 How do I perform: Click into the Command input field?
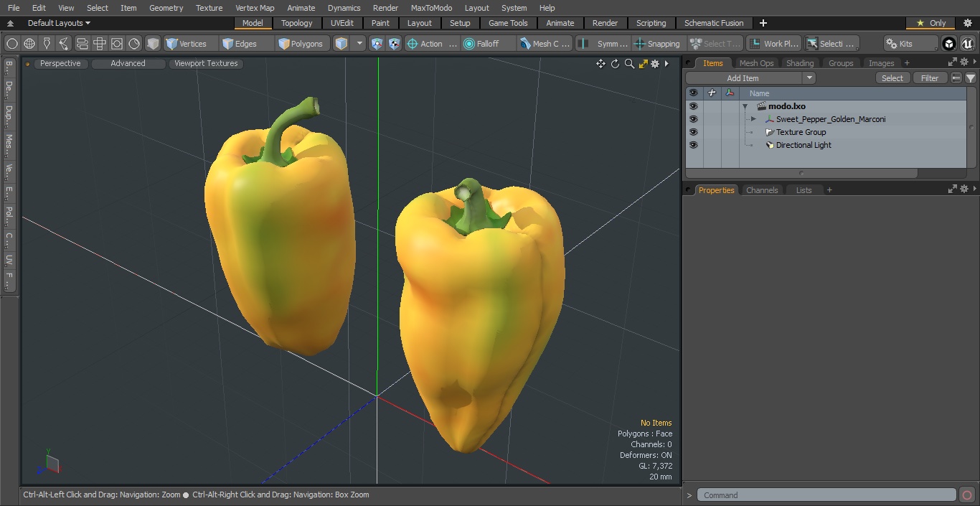point(826,495)
